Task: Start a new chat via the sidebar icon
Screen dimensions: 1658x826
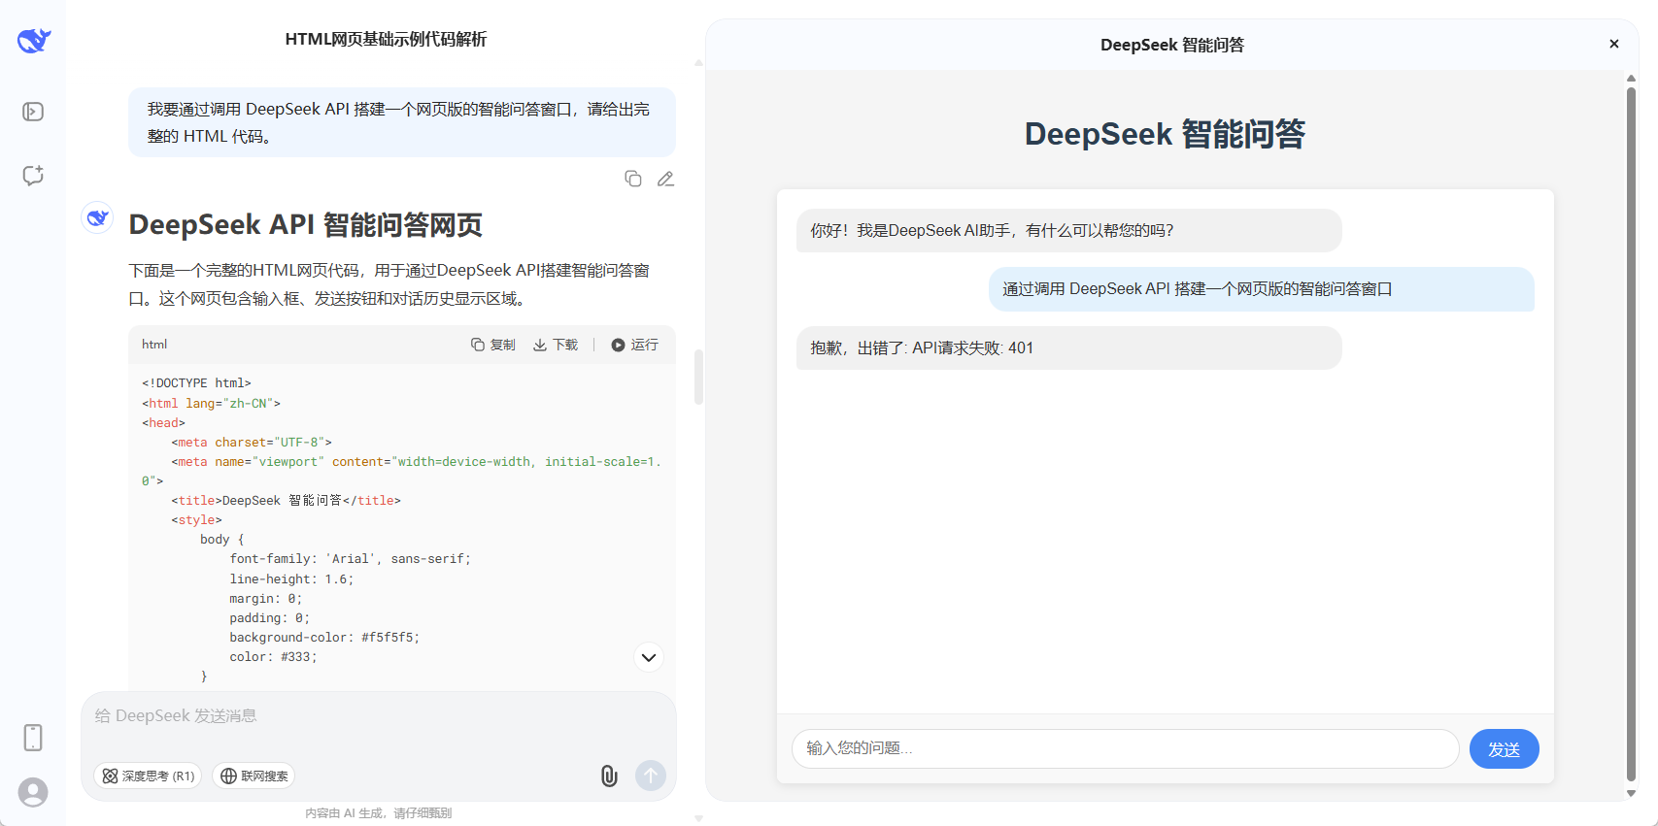Action: (33, 176)
